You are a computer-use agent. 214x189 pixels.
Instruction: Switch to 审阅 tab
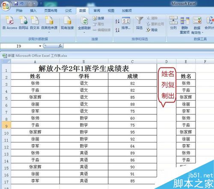(97, 11)
